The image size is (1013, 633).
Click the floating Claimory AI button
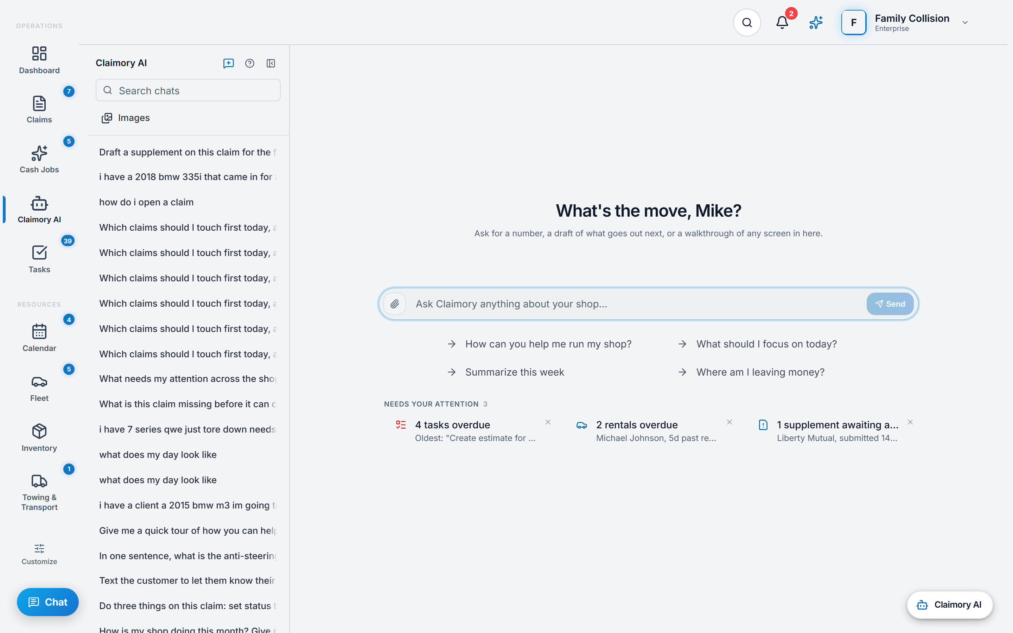click(949, 605)
